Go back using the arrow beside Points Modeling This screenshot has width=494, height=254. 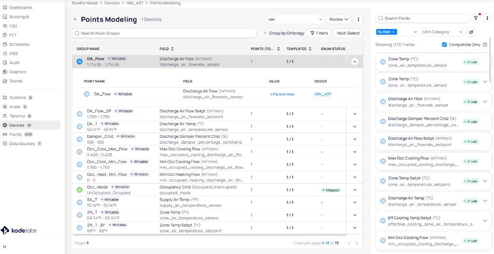[75, 19]
